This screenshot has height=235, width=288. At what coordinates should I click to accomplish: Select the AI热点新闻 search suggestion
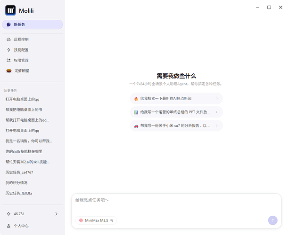click(x=176, y=99)
